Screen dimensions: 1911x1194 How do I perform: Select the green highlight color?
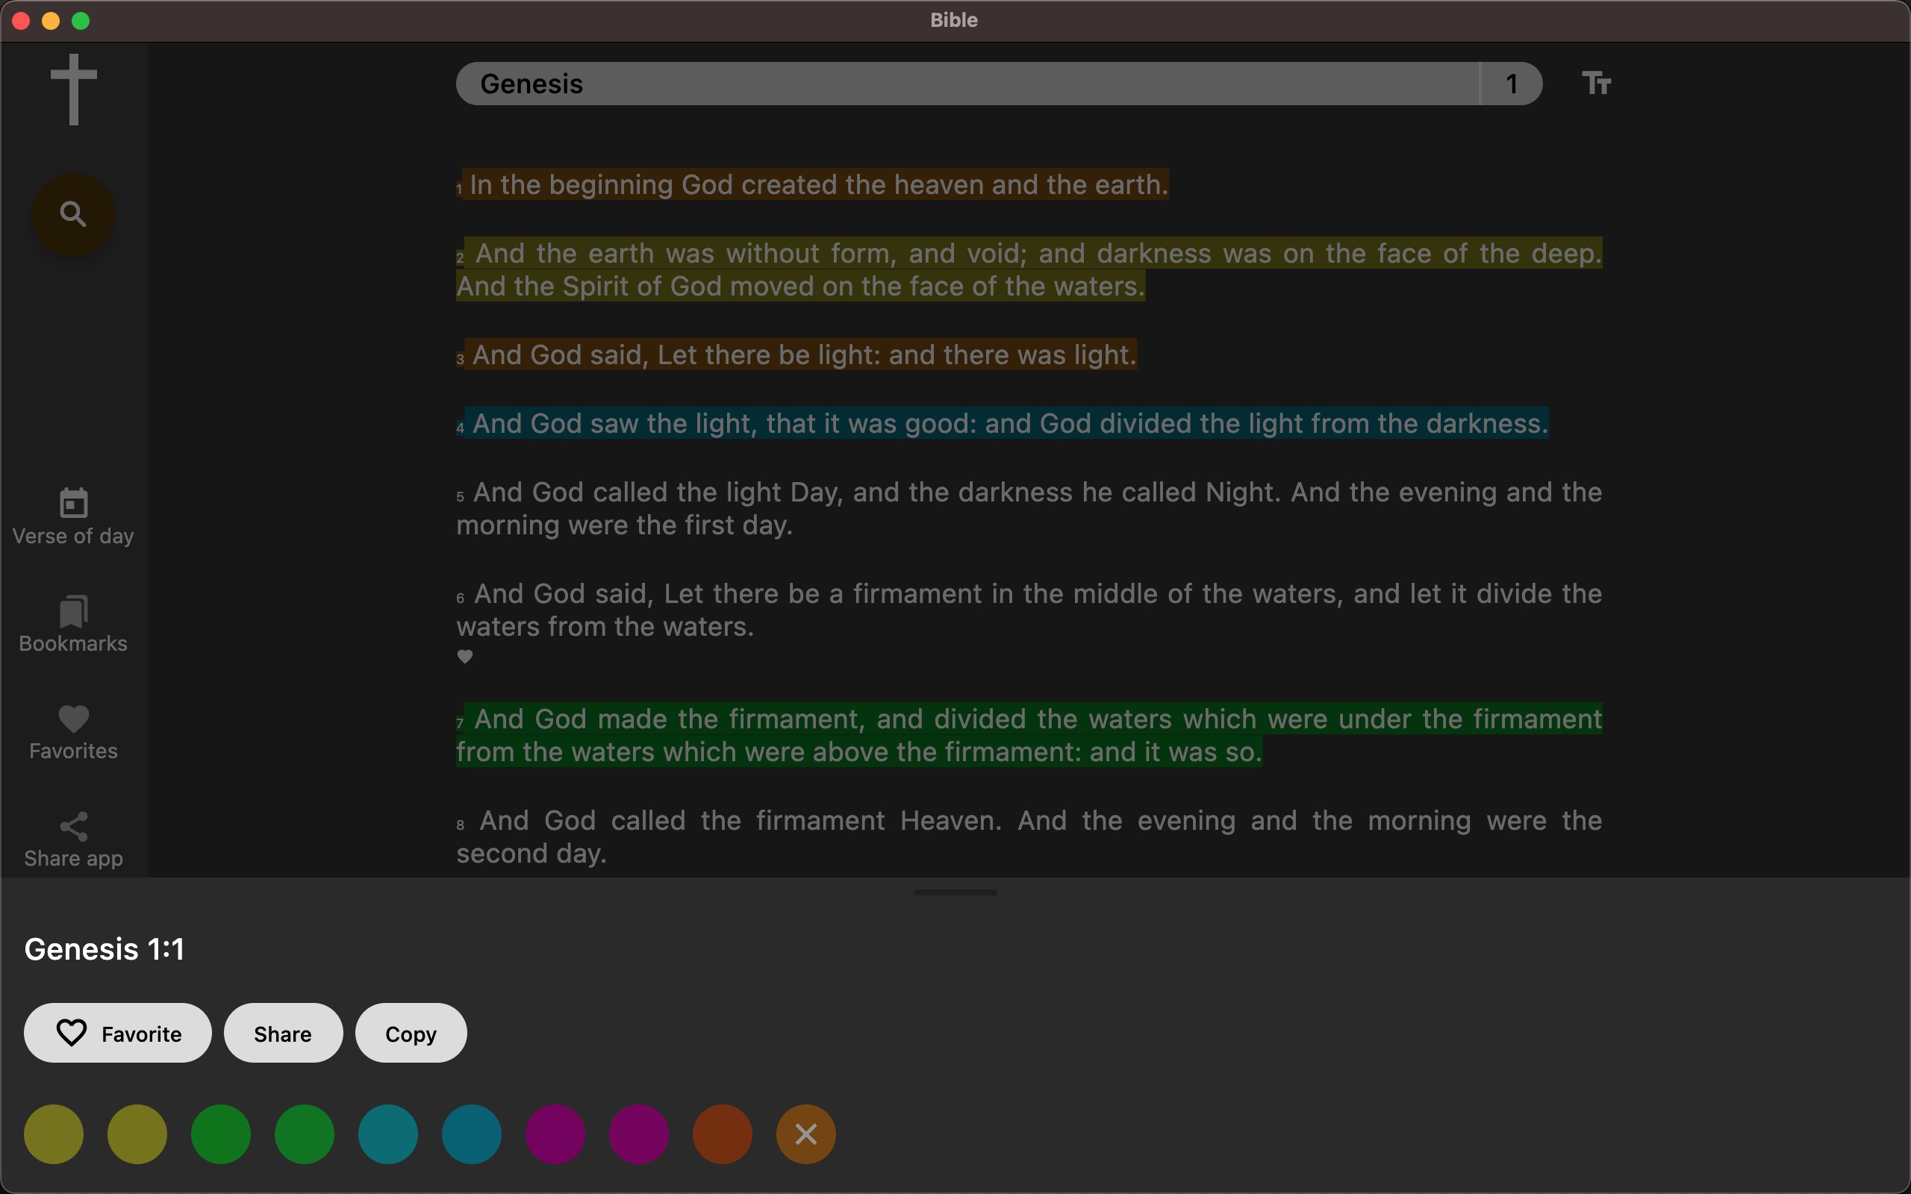click(x=220, y=1134)
